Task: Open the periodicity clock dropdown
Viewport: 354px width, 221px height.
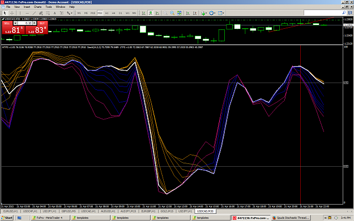Action: click(212, 13)
